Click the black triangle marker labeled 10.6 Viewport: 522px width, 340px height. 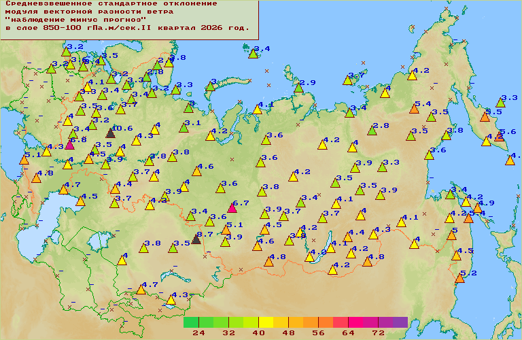tap(111, 133)
